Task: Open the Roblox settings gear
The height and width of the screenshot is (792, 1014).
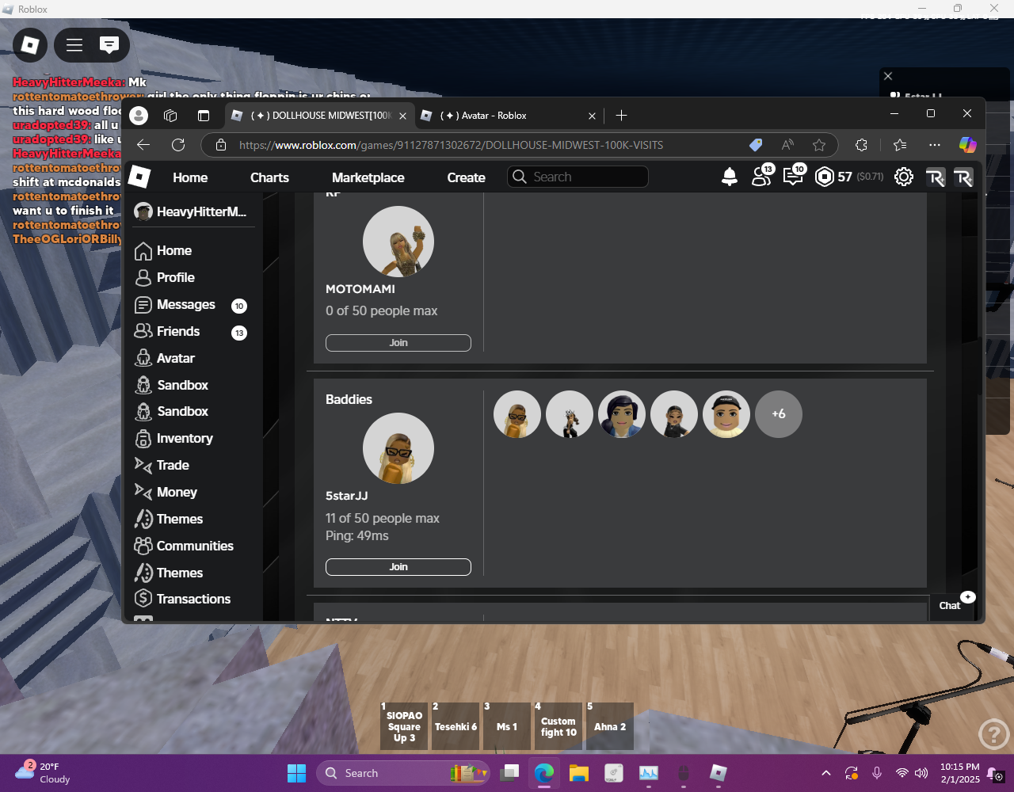Action: [904, 177]
